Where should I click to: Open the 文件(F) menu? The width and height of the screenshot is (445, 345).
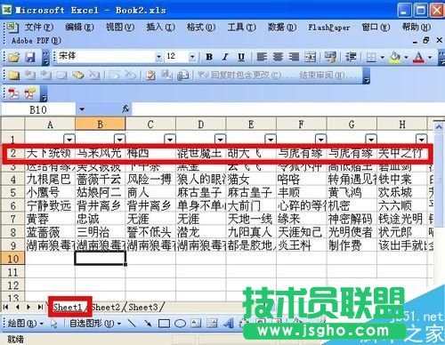[x=38, y=28]
